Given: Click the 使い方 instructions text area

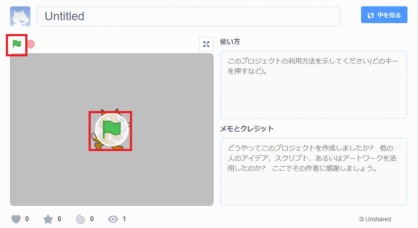Looking at the screenshot, I should tap(314, 85).
